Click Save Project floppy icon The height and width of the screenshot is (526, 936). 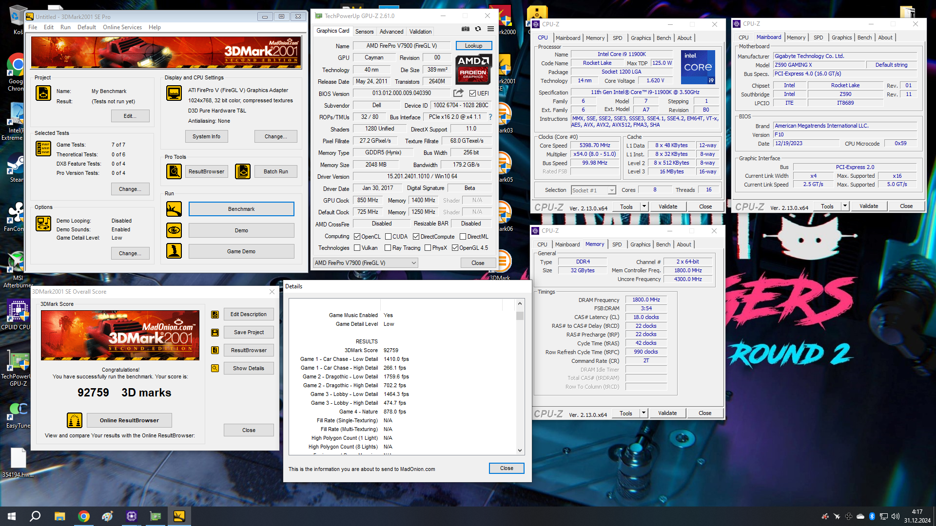point(215,332)
